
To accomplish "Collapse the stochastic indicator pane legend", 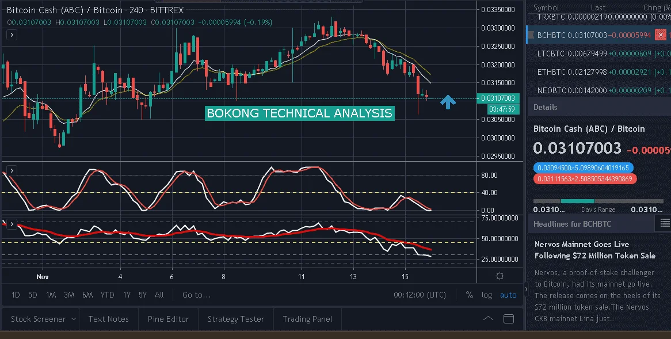I will tap(12, 171).
